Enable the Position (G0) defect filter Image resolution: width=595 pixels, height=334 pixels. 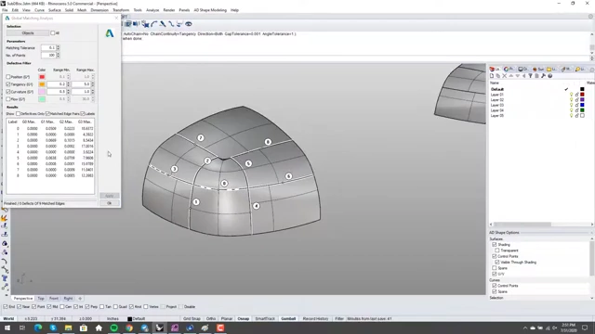tap(8, 77)
